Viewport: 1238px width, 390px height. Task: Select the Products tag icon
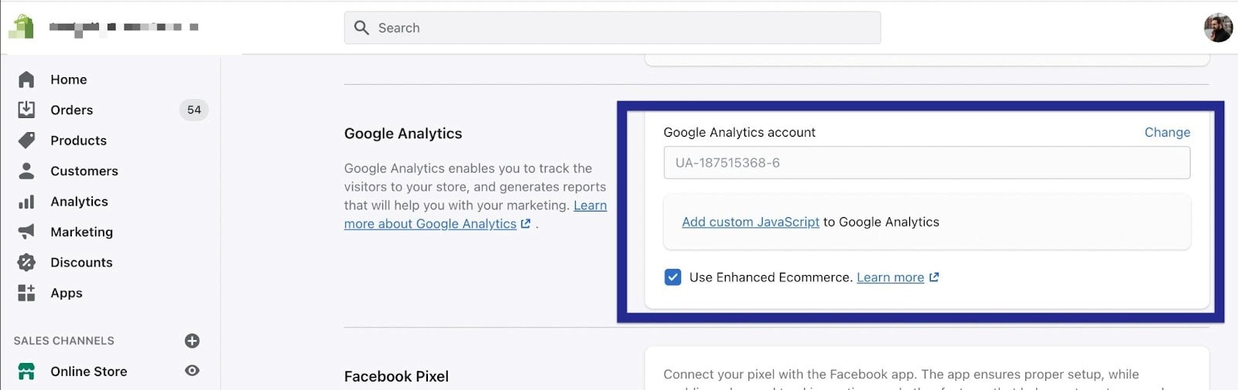[x=26, y=141]
